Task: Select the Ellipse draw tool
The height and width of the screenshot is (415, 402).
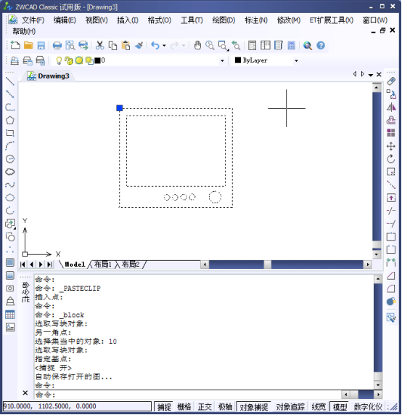Action: (10, 198)
